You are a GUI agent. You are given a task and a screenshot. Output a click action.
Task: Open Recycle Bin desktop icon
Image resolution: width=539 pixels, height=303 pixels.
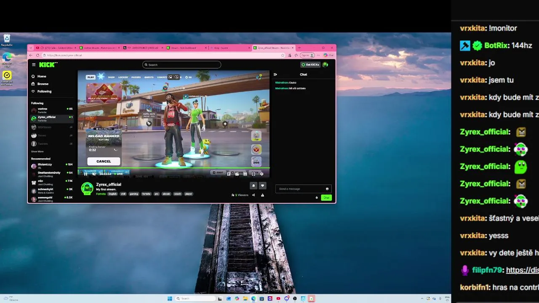click(x=7, y=40)
